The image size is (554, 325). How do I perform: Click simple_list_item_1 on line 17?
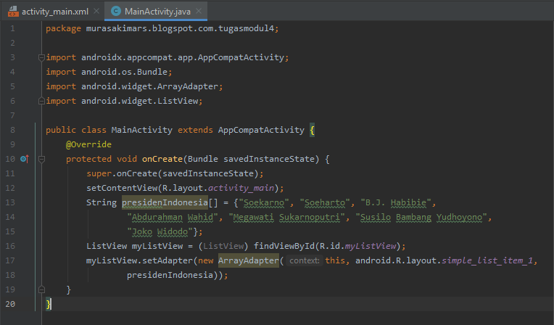(x=487, y=260)
